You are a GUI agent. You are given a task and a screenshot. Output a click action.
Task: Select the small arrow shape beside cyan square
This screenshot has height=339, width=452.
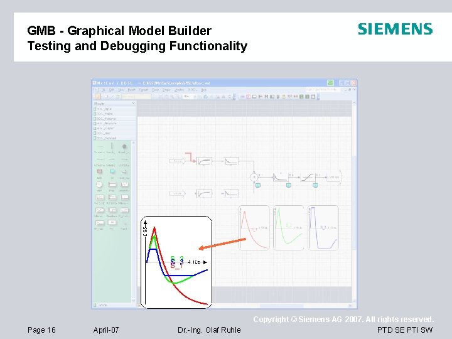pos(124,171)
